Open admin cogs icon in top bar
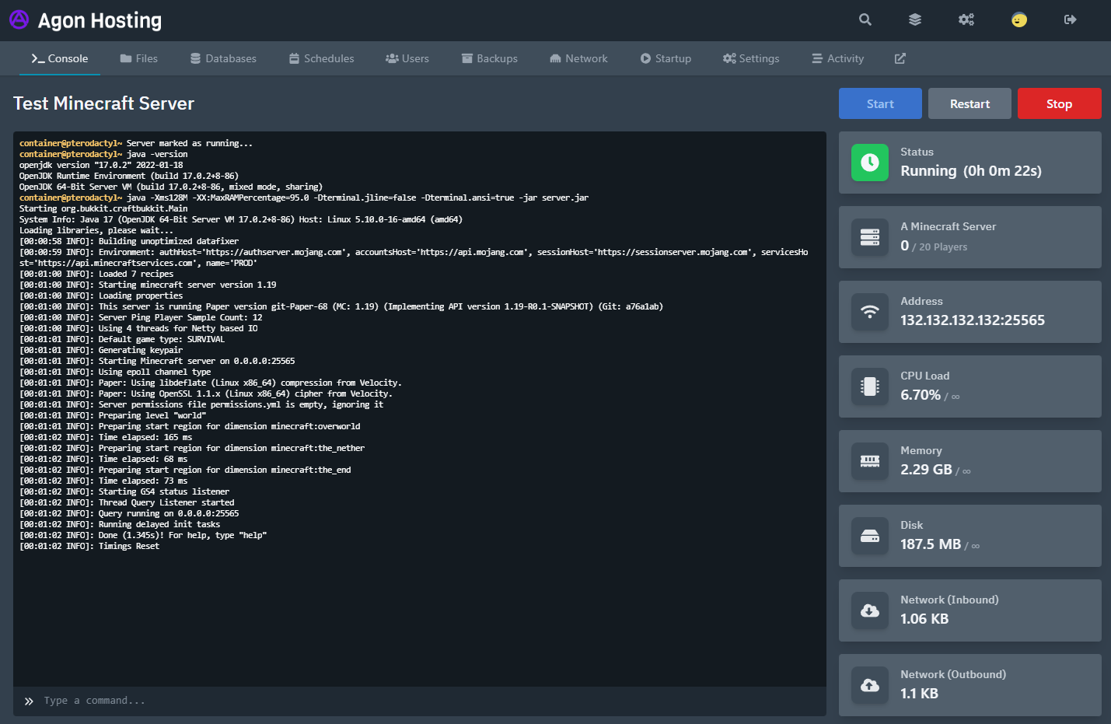 (966, 19)
